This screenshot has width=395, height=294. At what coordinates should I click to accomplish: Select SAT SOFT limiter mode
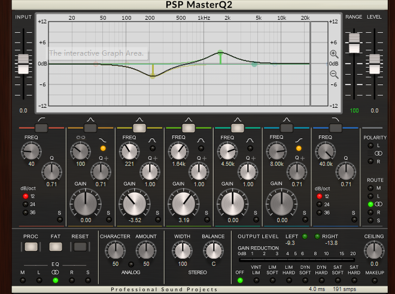click(338, 280)
